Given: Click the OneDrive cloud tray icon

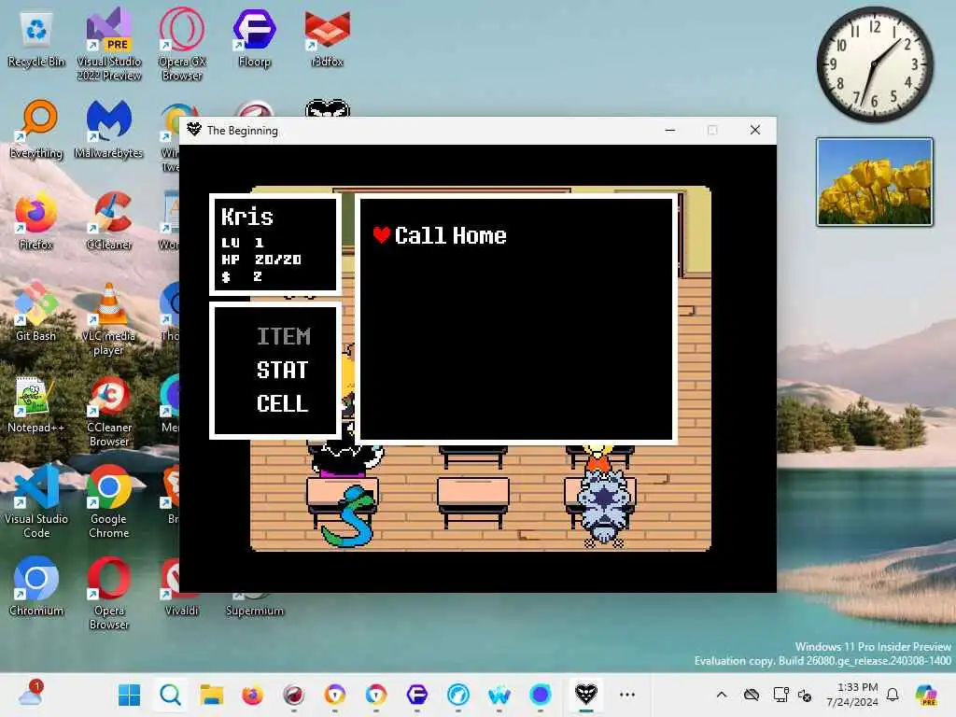Looking at the screenshot, I should point(752,695).
